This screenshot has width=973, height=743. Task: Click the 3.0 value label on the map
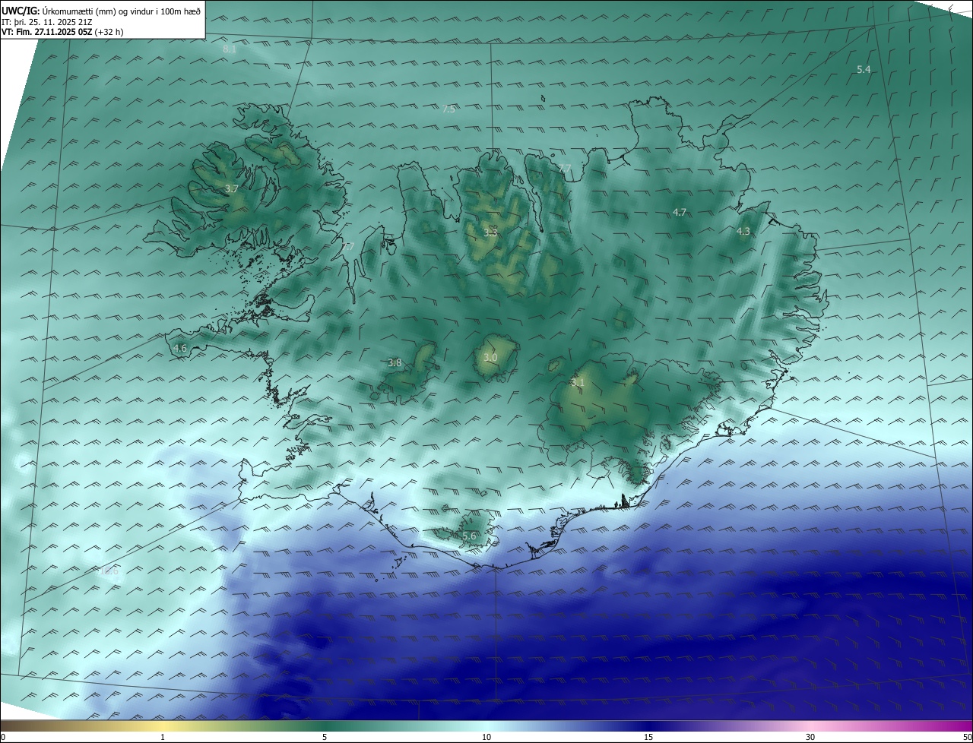pyautogui.click(x=490, y=357)
